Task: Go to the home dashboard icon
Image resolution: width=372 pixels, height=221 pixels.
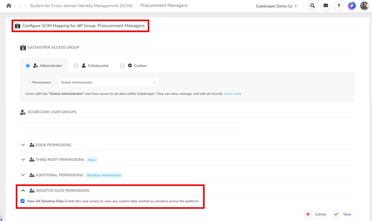Action: tap(9, 6)
